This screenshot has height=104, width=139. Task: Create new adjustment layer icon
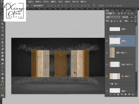122,95
